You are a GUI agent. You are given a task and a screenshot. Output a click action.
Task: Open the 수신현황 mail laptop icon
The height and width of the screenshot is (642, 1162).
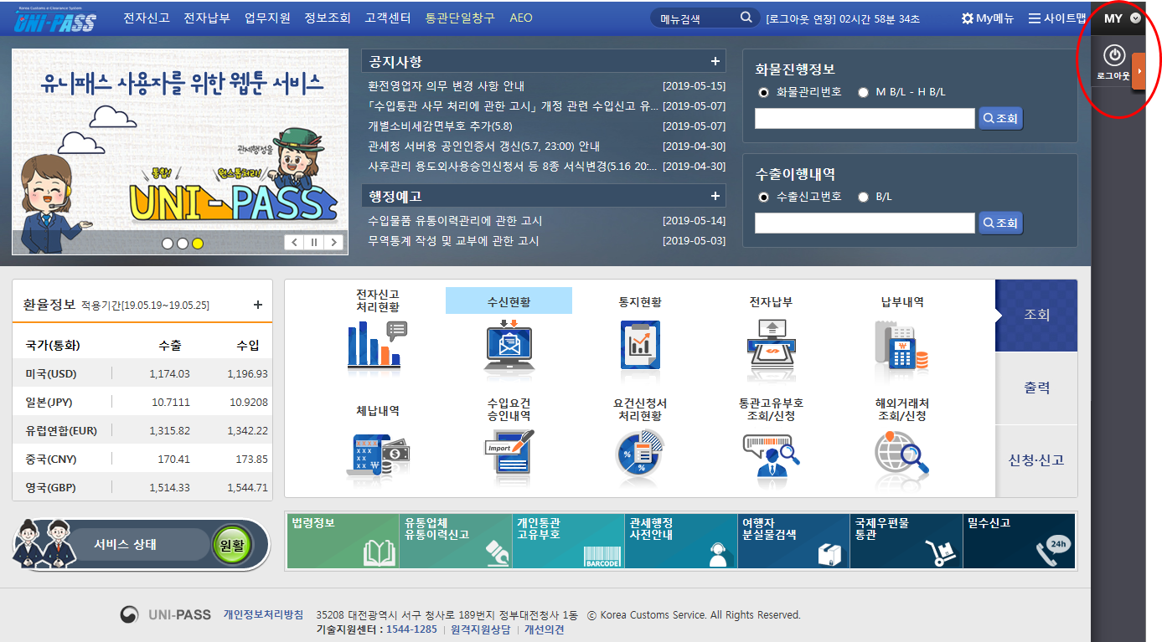click(x=509, y=346)
